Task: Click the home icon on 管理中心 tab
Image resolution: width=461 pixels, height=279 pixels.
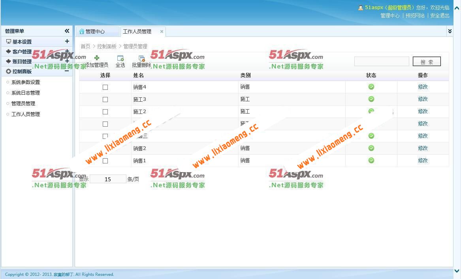Action: [x=82, y=32]
